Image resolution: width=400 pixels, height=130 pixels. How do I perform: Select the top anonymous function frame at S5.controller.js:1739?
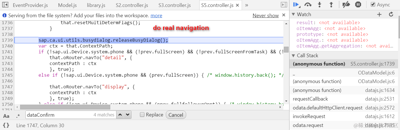[344, 64]
